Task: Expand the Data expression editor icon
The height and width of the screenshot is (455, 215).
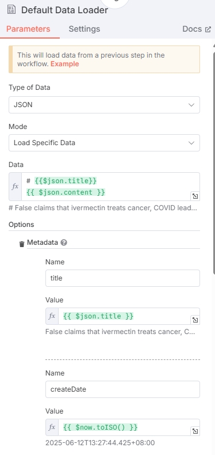Action: pyautogui.click(x=195, y=196)
